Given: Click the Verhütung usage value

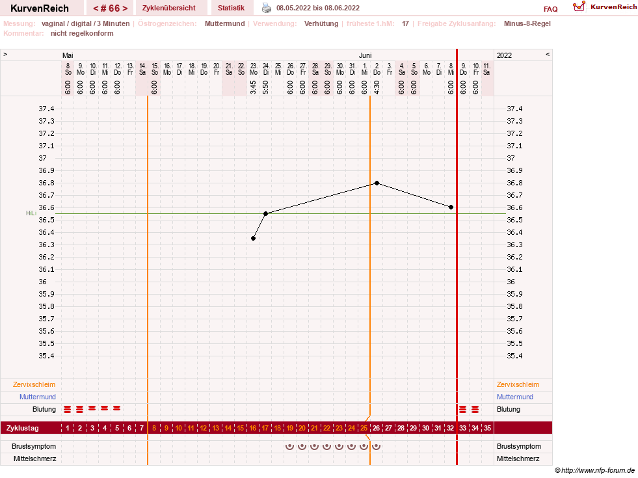Looking at the screenshot, I should tap(321, 23).
